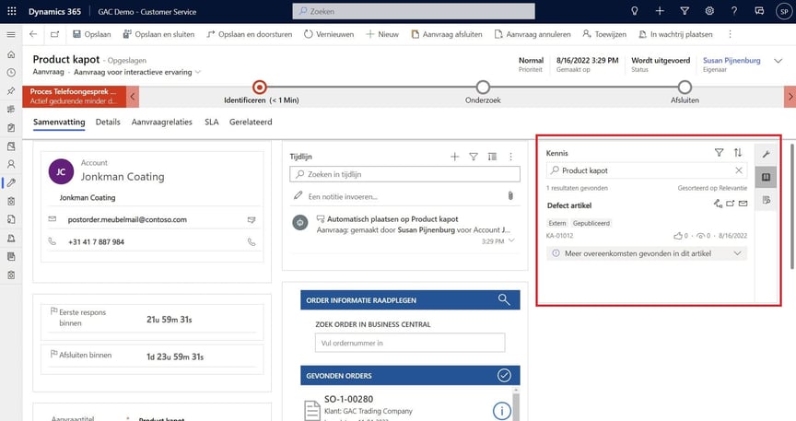Select the Onderzoek process stage
This screenshot has width=796, height=421.
(483, 88)
